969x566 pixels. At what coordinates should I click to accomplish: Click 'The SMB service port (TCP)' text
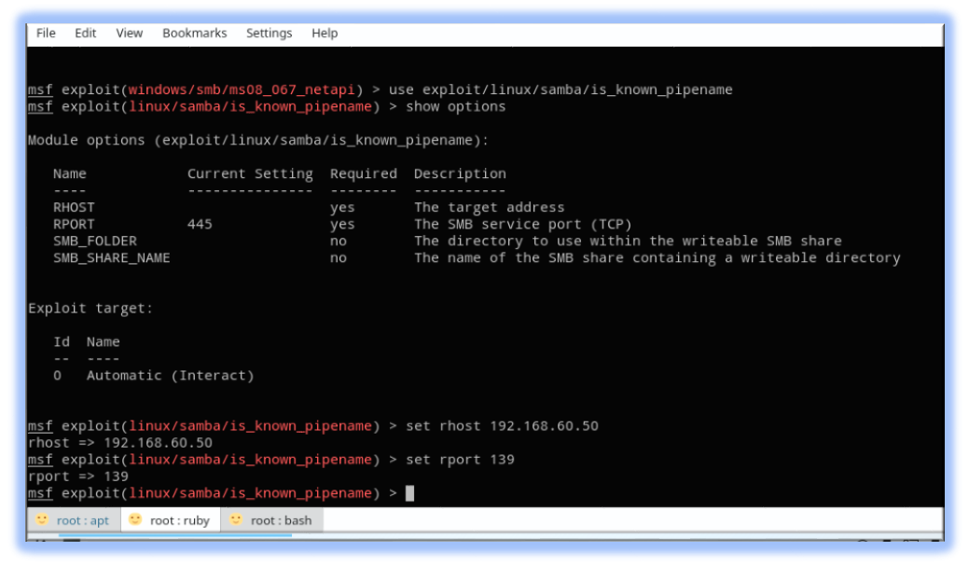tap(523, 225)
